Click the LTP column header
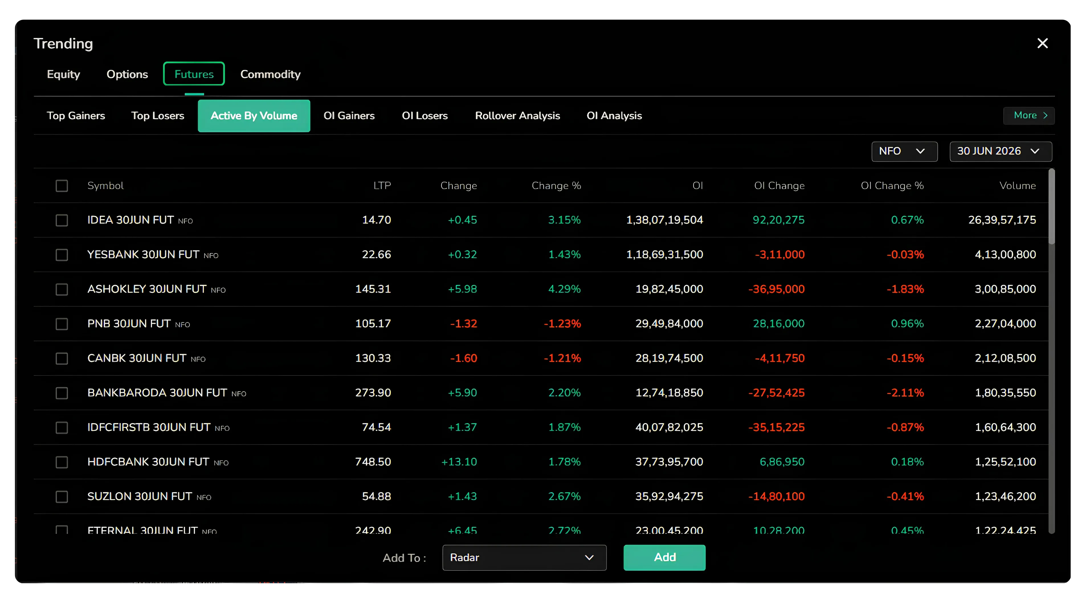 pos(382,186)
